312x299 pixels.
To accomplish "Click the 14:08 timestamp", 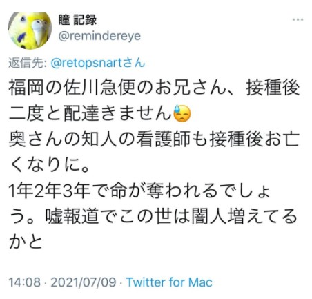I will 25,282.
